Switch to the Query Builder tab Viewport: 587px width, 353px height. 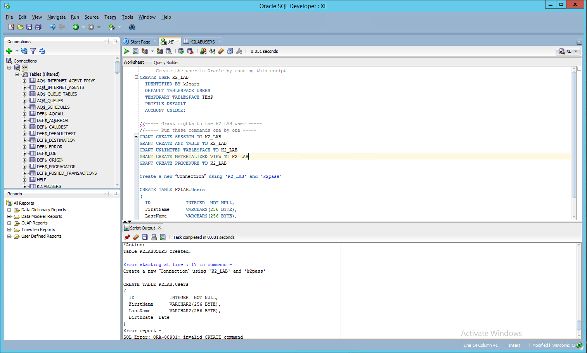[x=166, y=63]
